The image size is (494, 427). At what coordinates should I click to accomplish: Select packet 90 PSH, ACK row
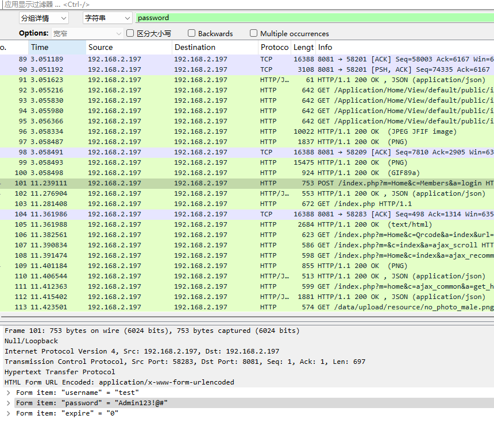pos(247,69)
